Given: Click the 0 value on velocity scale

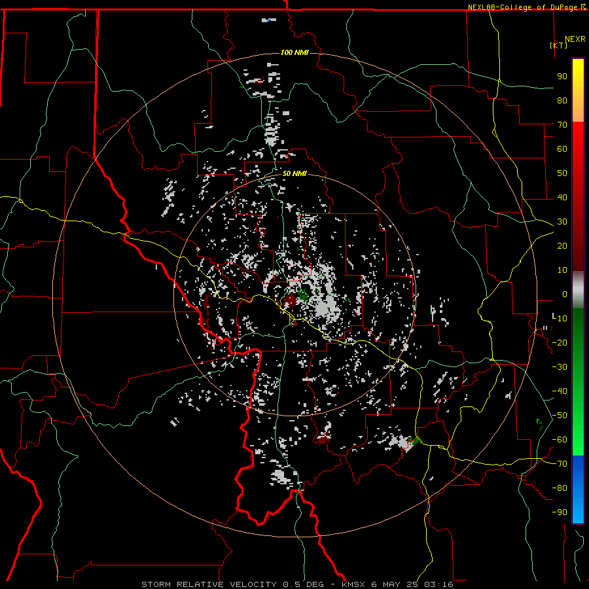Looking at the screenshot, I should coord(565,294).
